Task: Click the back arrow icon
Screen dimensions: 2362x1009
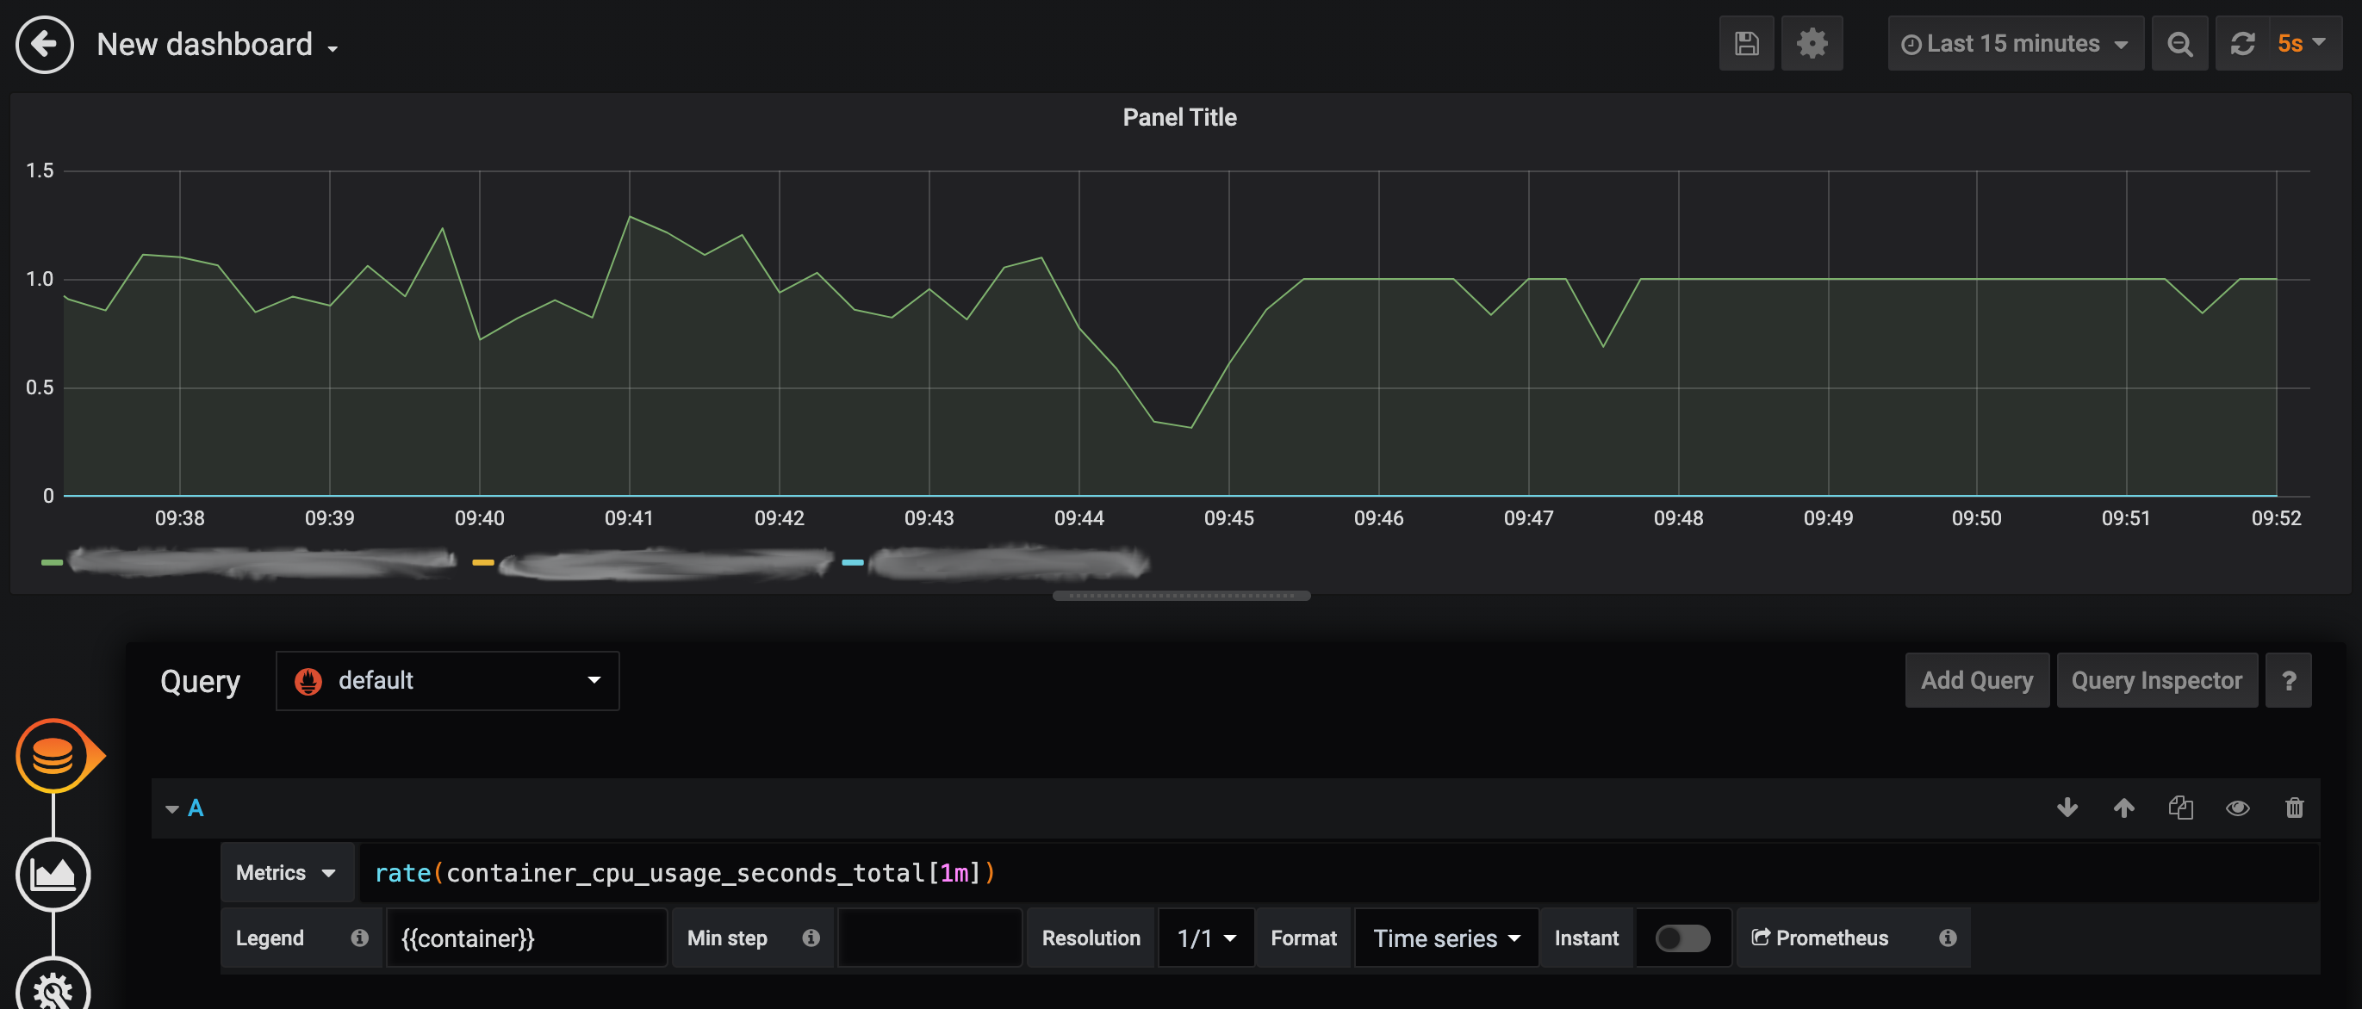Action: (x=44, y=44)
